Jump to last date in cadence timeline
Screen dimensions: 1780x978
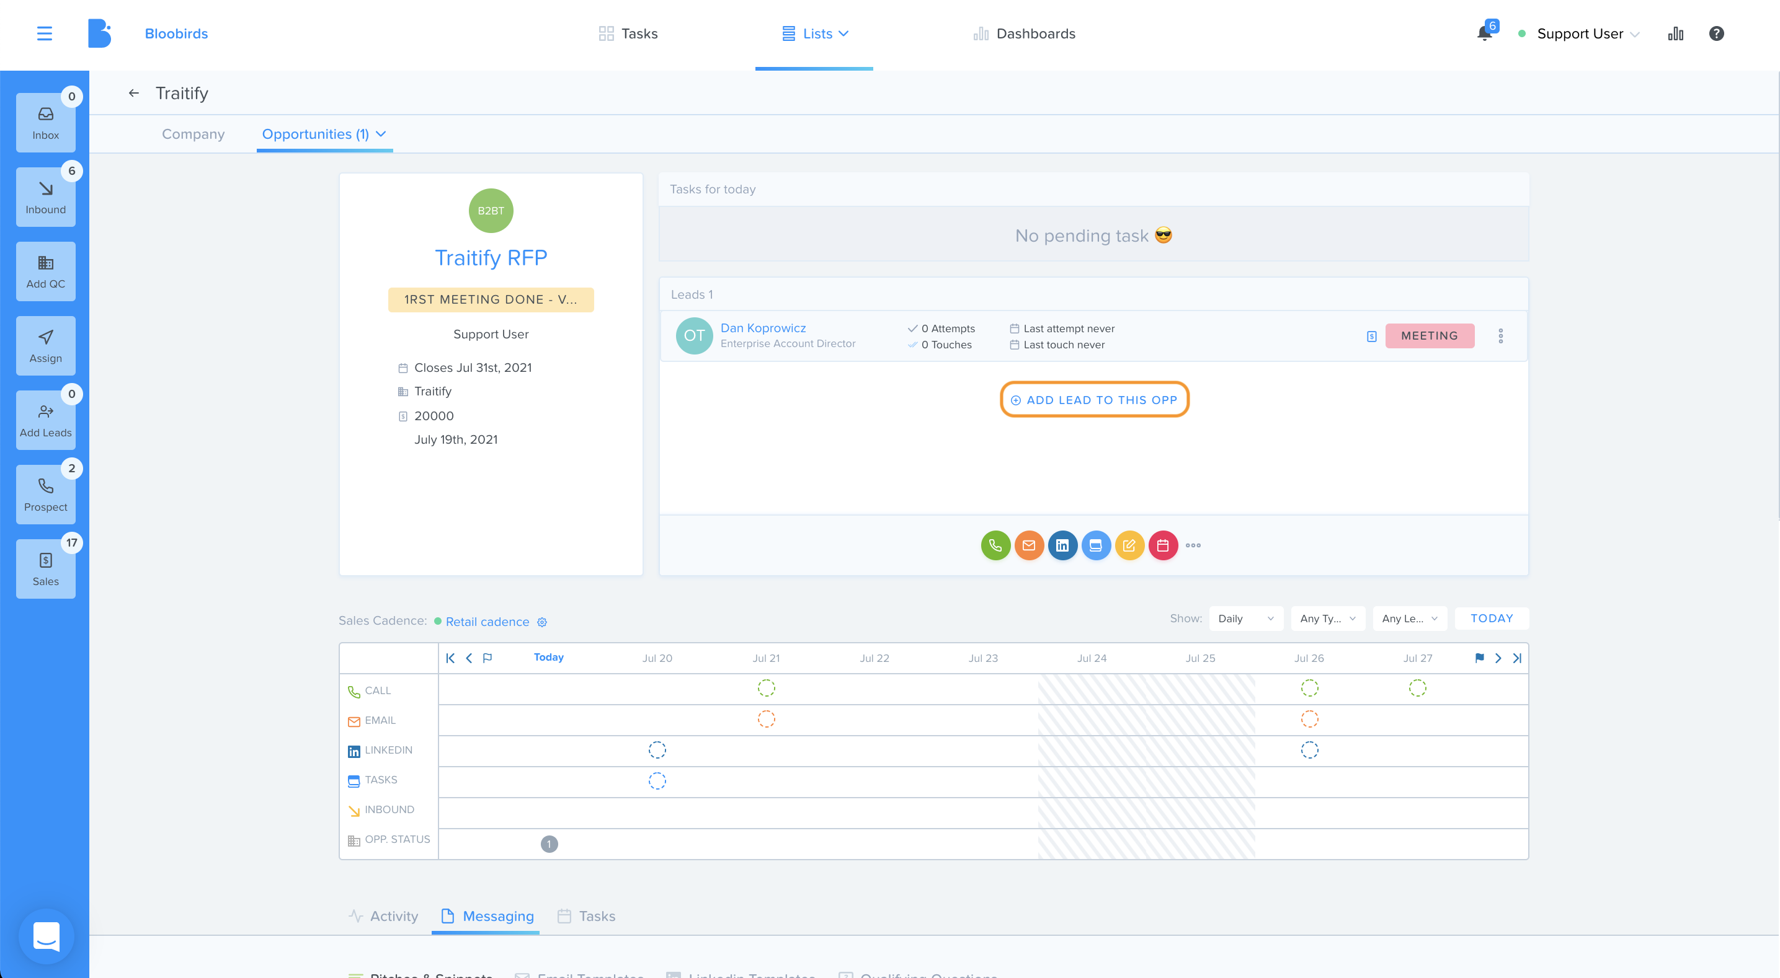click(1517, 658)
